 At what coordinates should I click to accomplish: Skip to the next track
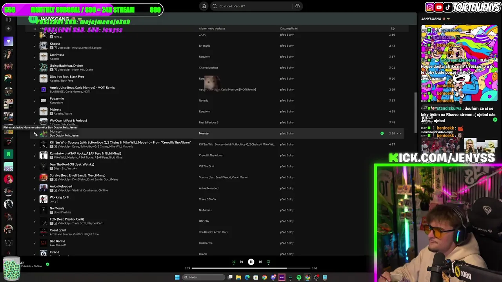(x=260, y=262)
